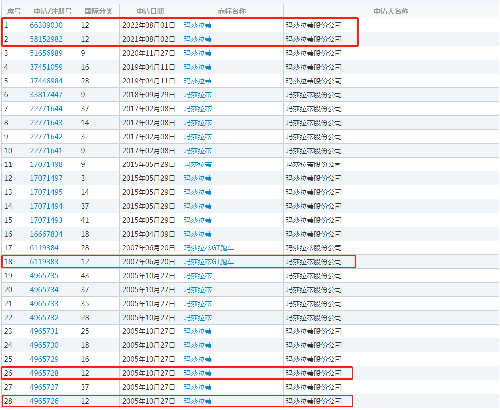Open application number 22771644
Image resolution: width=500 pixels, height=410 pixels.
46,109
